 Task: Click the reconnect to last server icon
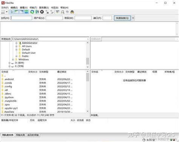click(52, 12)
